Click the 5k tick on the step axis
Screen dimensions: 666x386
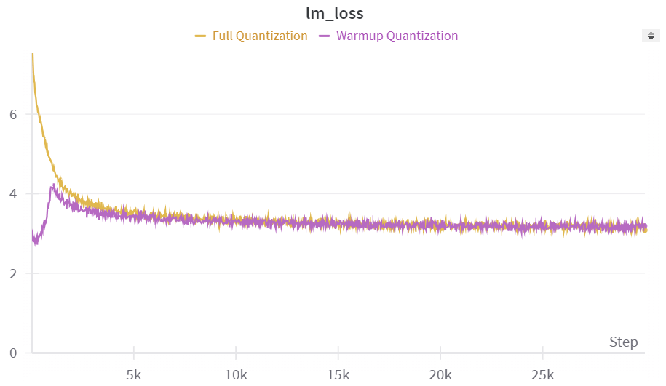pos(134,374)
